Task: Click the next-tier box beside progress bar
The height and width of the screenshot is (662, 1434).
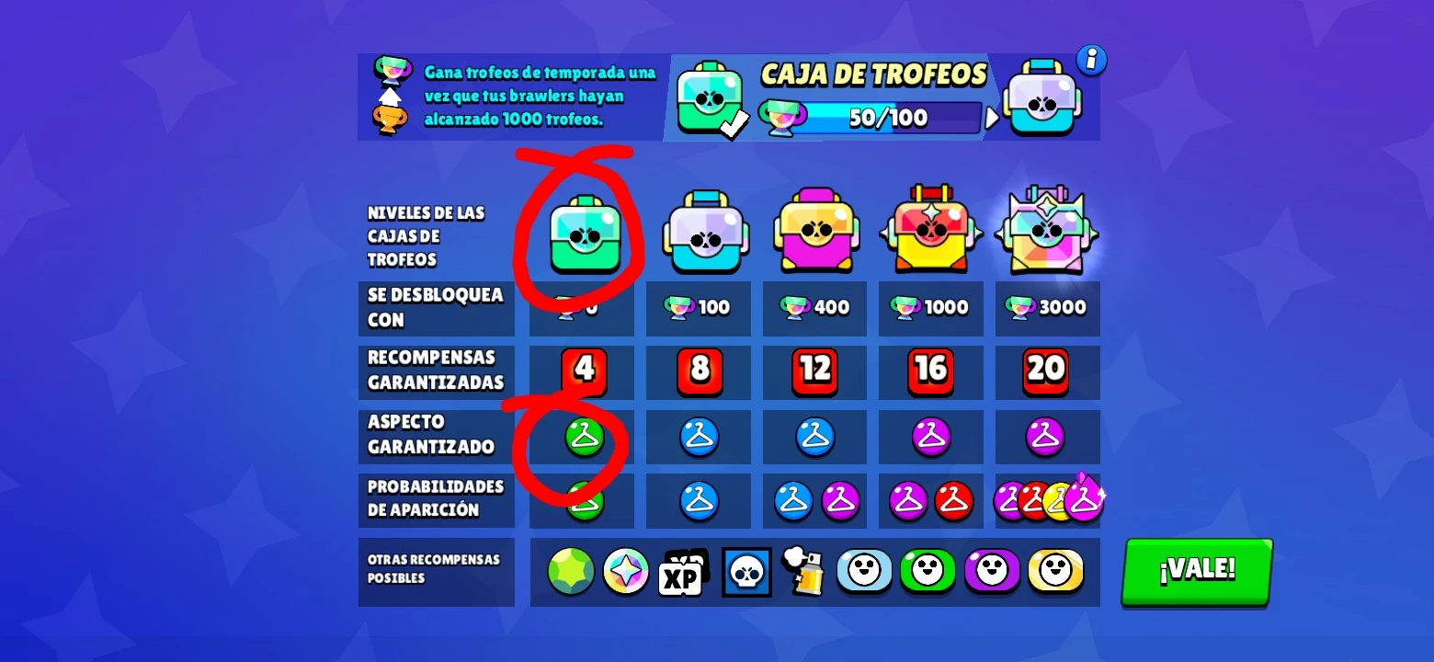Action: (x=1042, y=98)
